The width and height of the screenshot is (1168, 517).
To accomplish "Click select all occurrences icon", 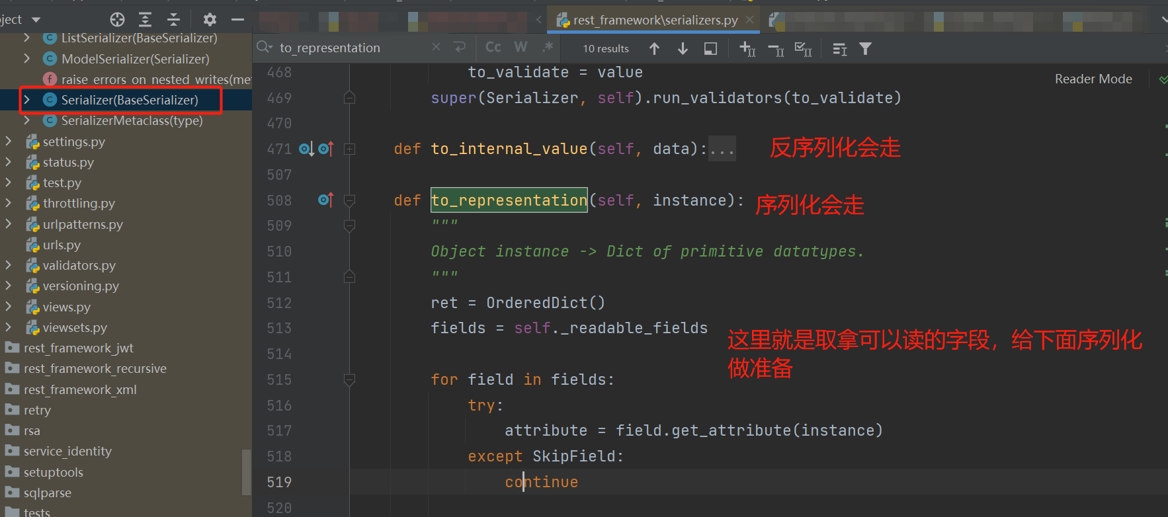I will [803, 49].
